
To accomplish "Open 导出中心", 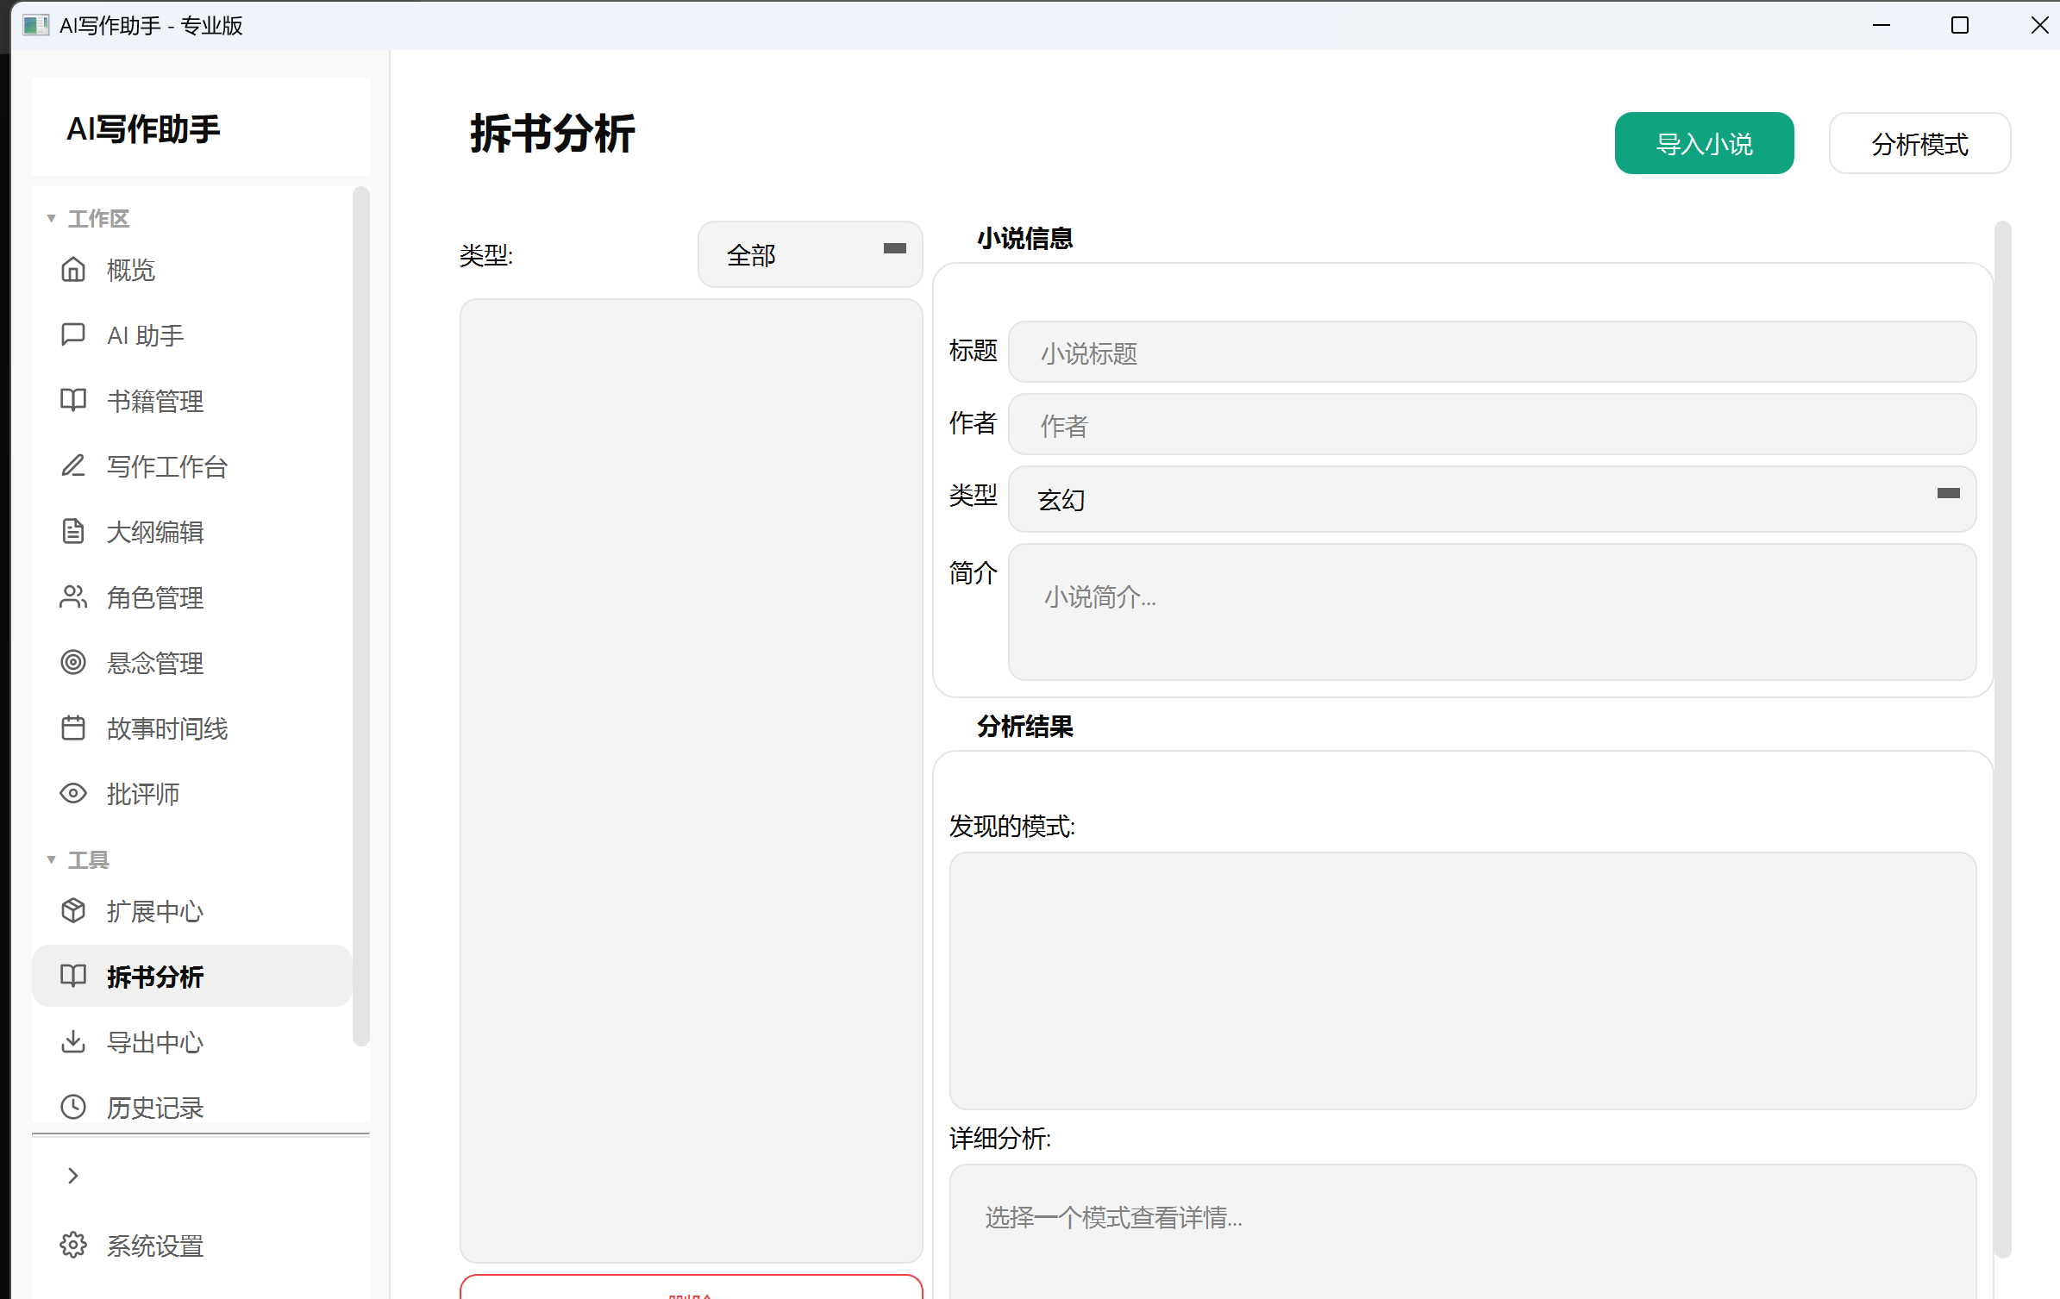I will 191,1042.
